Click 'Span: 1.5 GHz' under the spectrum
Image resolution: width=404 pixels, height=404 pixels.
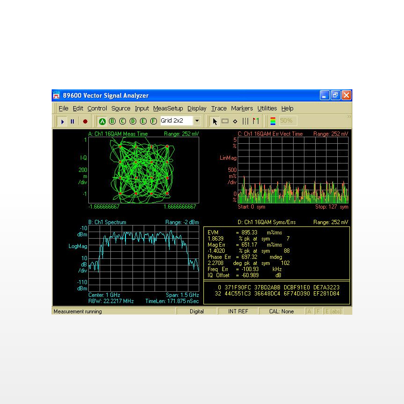(x=182, y=295)
